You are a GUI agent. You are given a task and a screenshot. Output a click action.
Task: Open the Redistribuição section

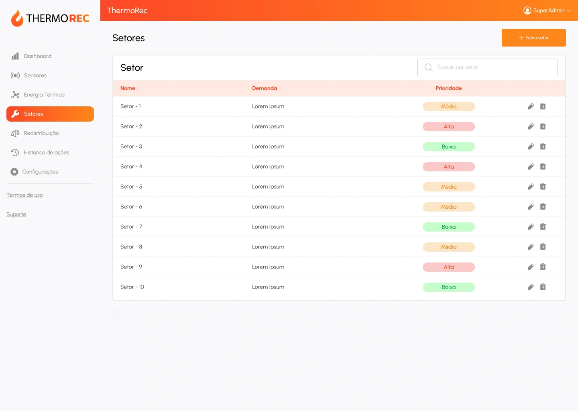coord(41,133)
